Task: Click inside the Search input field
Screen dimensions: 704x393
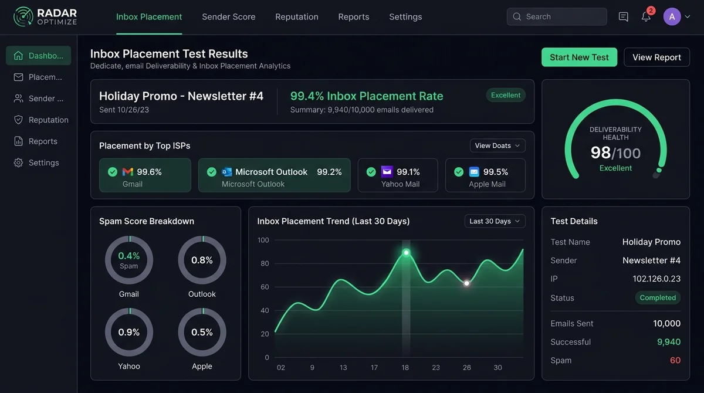Action: [557, 16]
